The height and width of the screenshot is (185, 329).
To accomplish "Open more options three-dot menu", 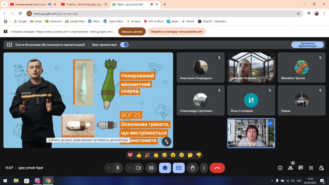I will [204, 168].
